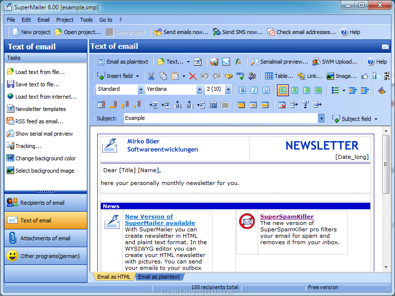395x296 pixels.
Task: Click the editor vertical scrollbar thumb
Action: pyautogui.click(x=386, y=164)
